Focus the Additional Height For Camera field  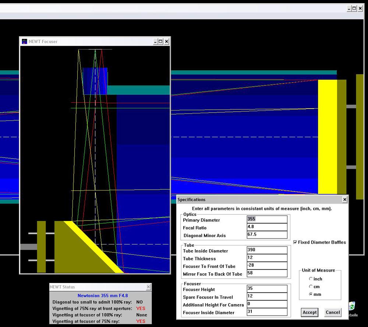tap(266, 304)
